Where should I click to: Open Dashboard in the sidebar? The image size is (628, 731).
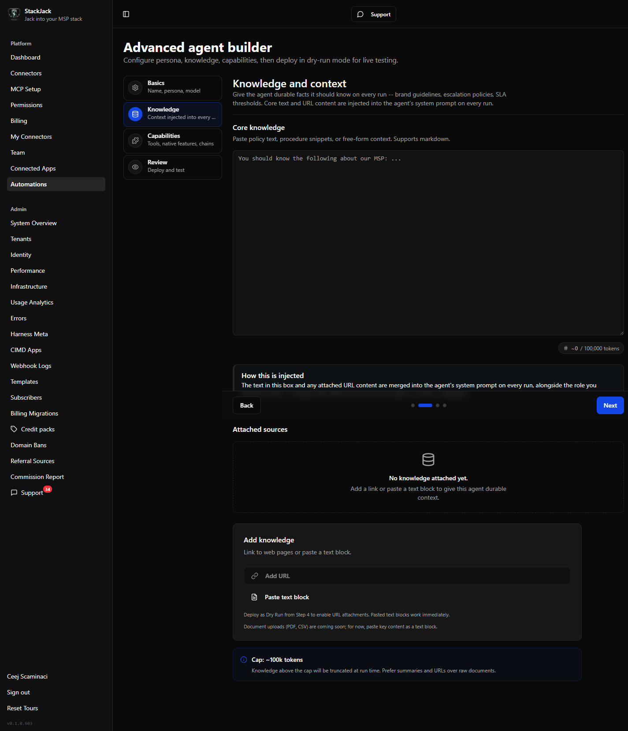(x=56, y=57)
